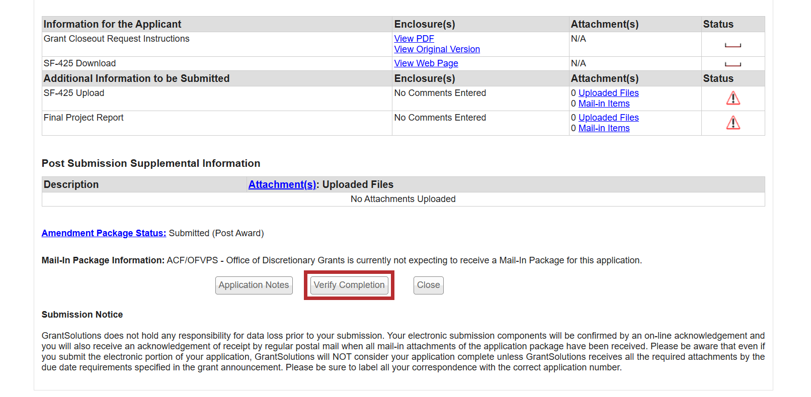Viewport: 811px width, 397px height.
Task: Open Uploaded Files for SF-425 Upload
Action: pyautogui.click(x=608, y=93)
